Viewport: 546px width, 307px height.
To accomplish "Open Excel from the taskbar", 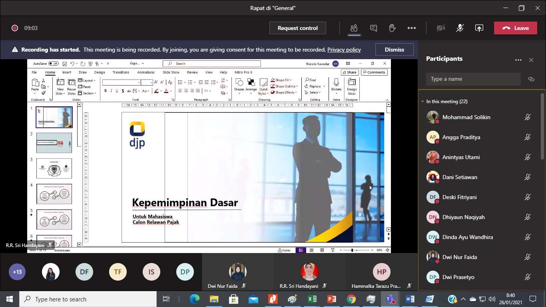I will (x=312, y=299).
